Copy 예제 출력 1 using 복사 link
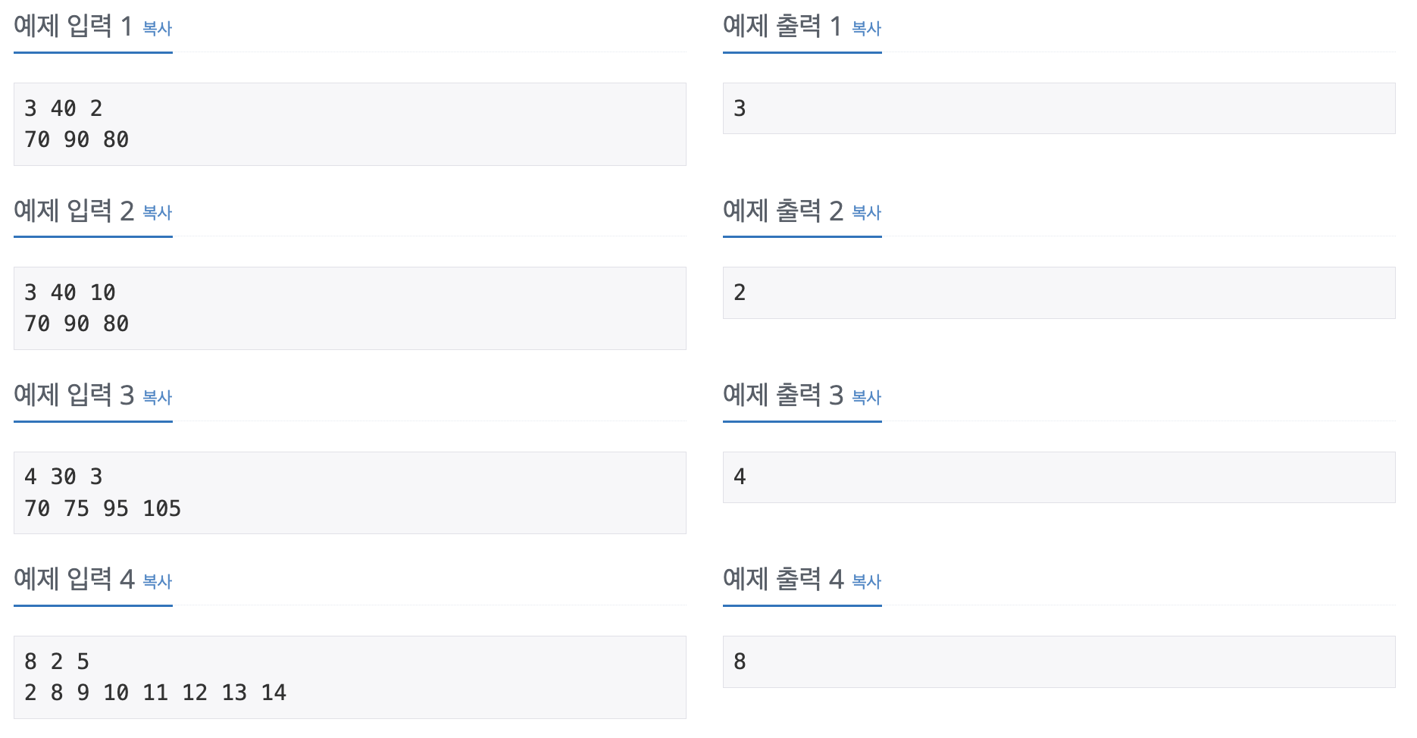Screen dimensions: 1417x738 coord(866,30)
